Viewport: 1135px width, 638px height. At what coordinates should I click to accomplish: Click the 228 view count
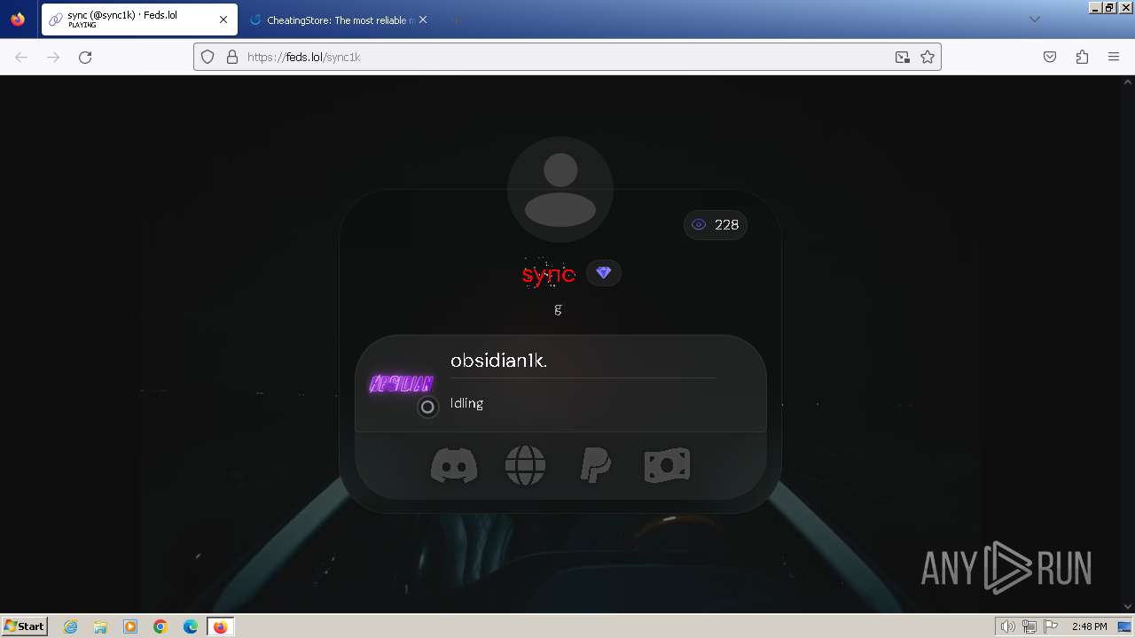click(x=727, y=225)
